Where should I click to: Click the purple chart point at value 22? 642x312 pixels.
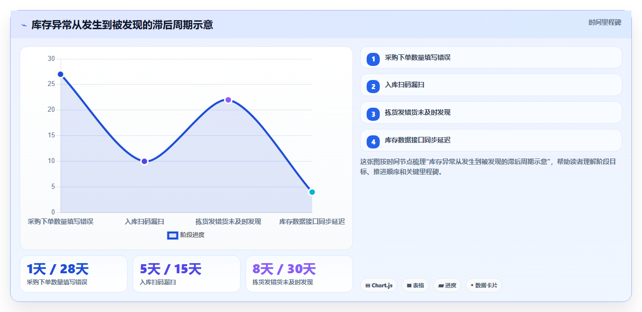(x=228, y=100)
